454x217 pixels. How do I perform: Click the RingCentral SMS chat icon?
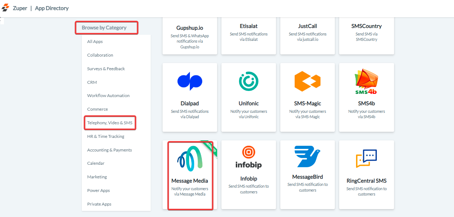pos(366,159)
